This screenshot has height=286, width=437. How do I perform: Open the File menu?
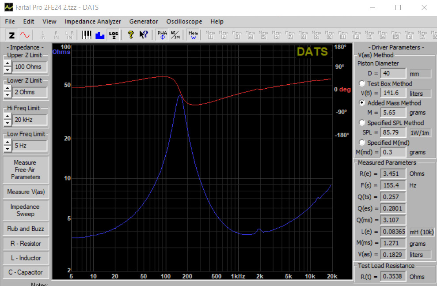[10, 22]
